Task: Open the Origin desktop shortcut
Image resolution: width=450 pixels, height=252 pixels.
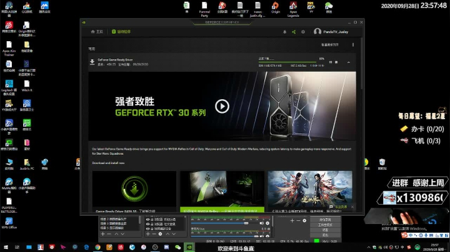Action: tap(276, 7)
